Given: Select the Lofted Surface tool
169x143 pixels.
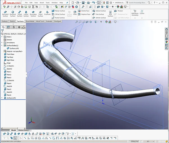Looking at the screenshot, I should point(26,14).
